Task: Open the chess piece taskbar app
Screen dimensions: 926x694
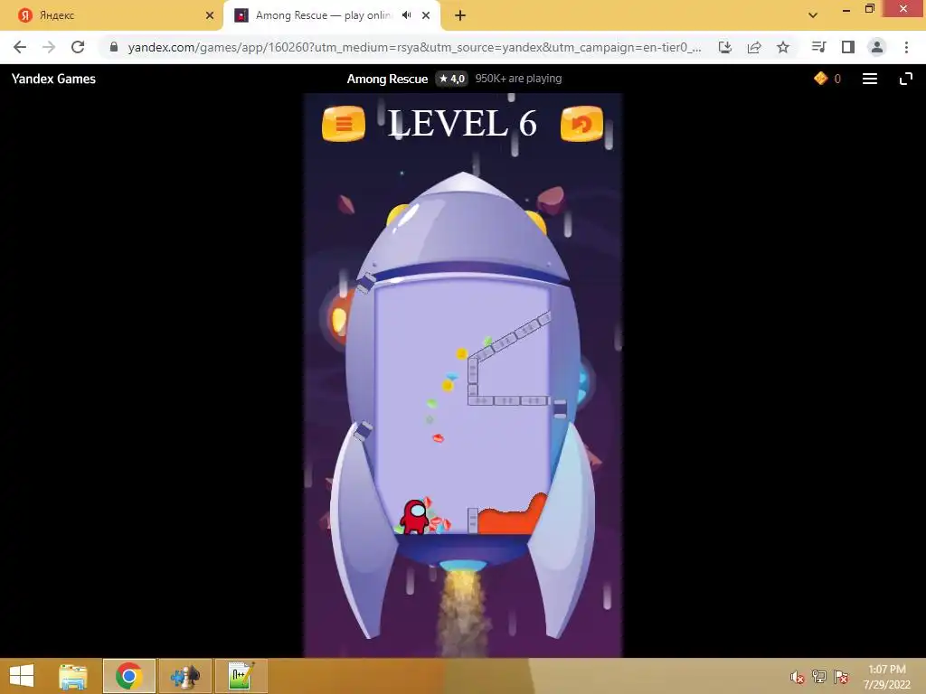Action: (185, 676)
